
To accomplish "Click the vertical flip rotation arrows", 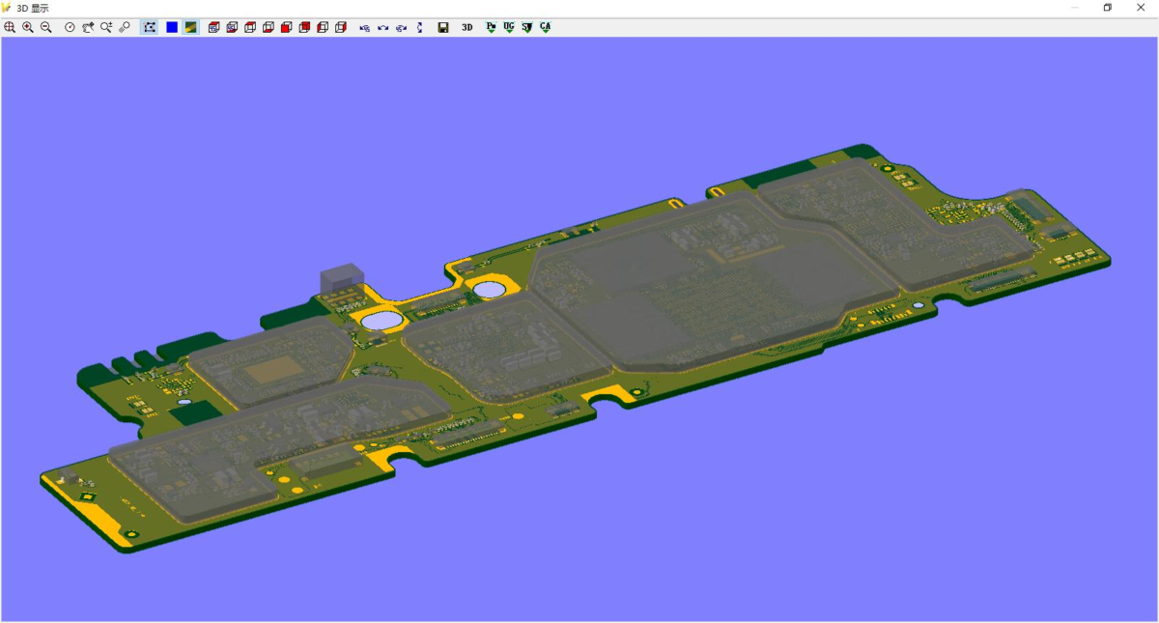I will 419,27.
